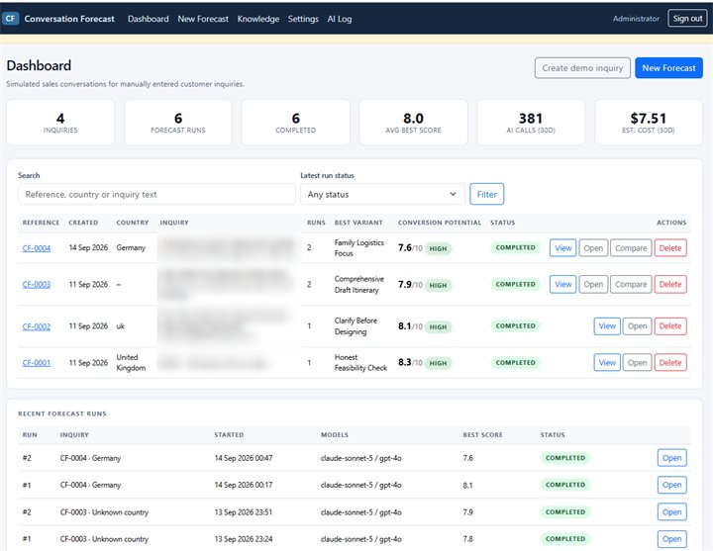Click the Recent Forecast Runs heading
The image size is (713, 551).
coord(62,413)
